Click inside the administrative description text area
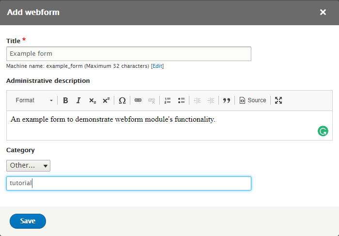 169,126
